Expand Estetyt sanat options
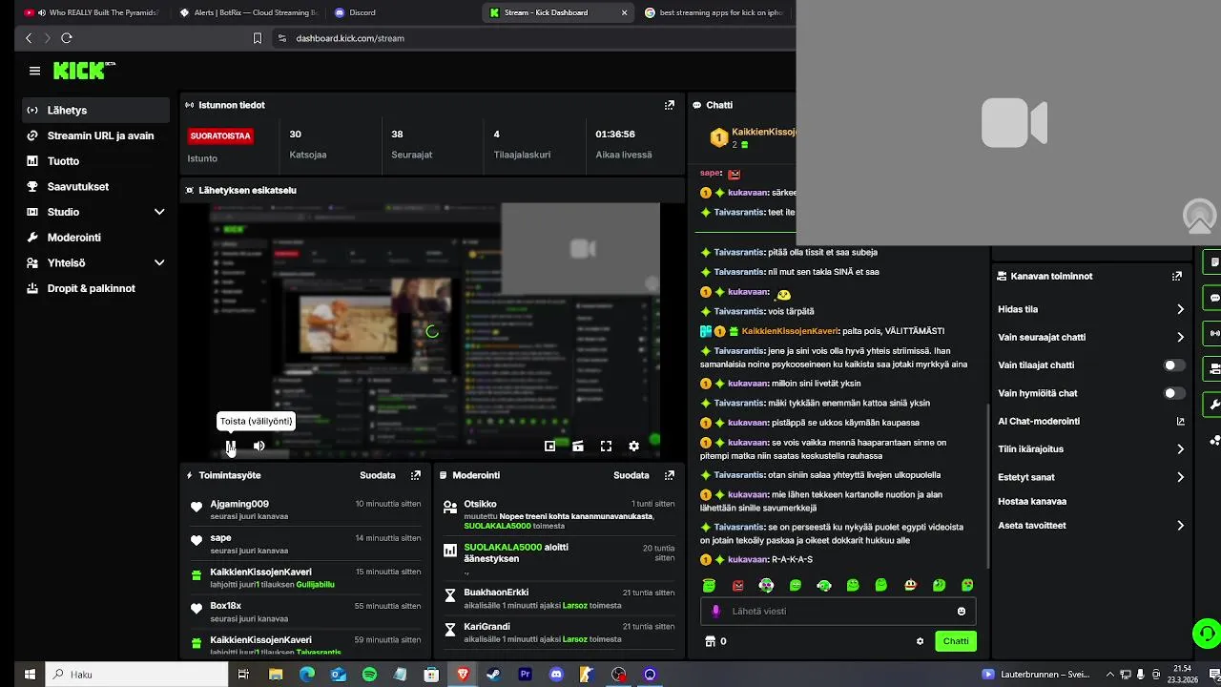 [1180, 477]
